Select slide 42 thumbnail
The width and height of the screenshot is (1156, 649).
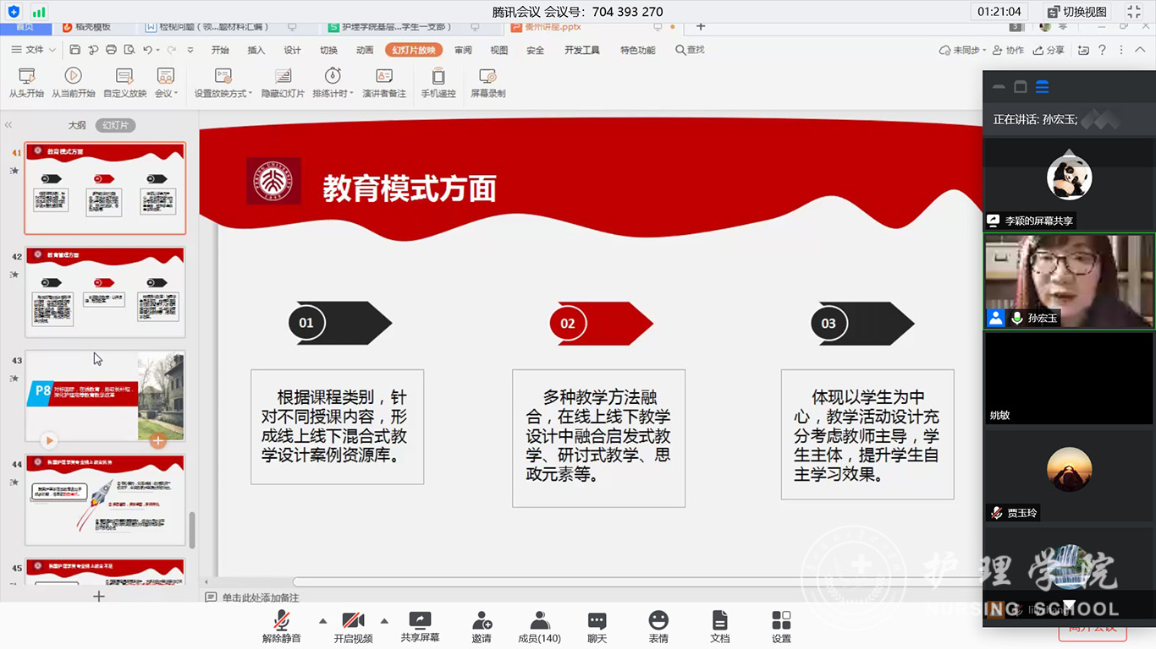(105, 292)
